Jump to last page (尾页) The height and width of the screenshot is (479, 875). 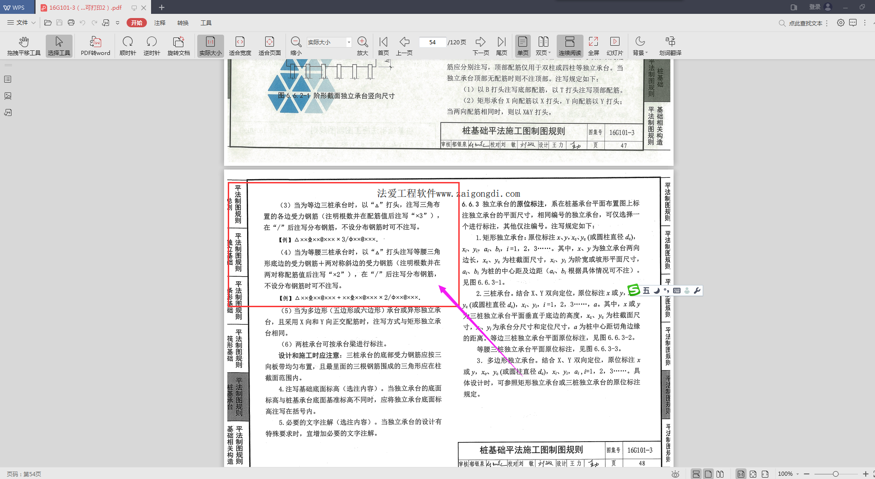pos(502,46)
